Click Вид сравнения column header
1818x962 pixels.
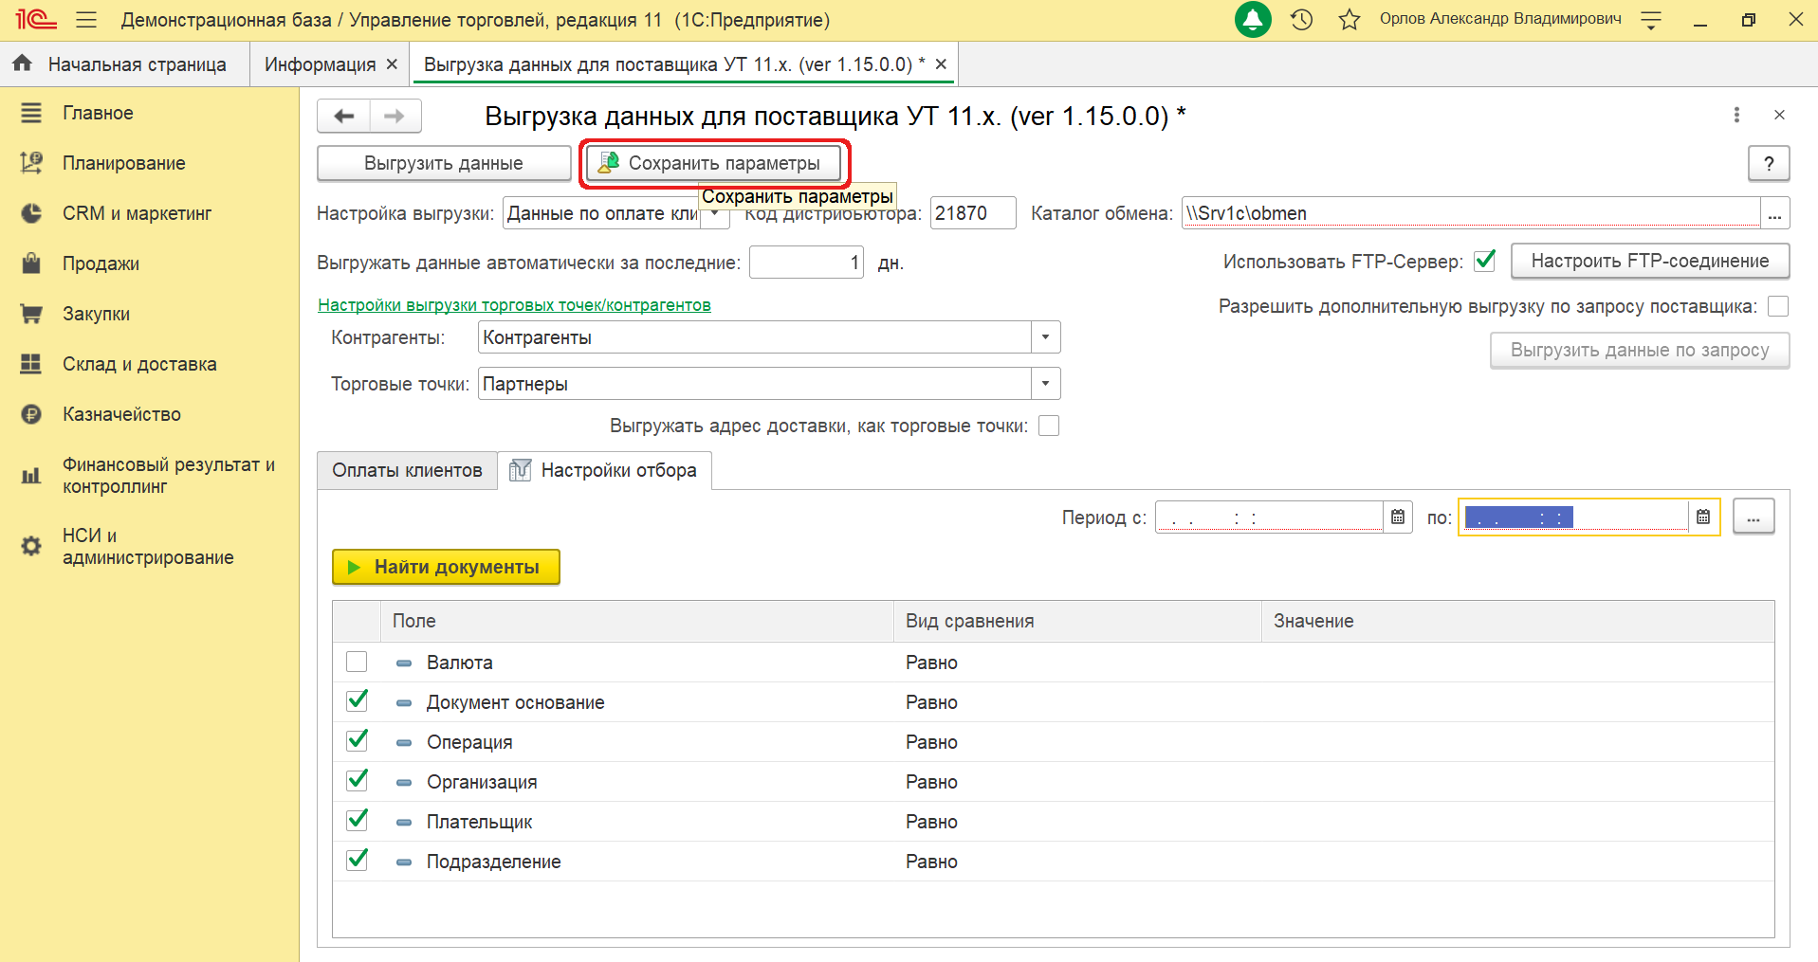click(1077, 621)
